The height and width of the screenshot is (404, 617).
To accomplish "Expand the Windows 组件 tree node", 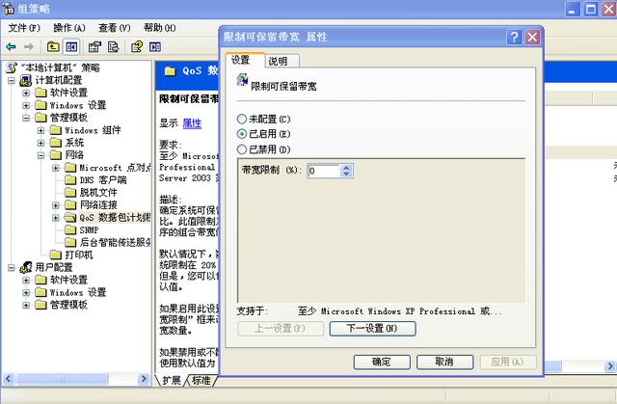I will point(41,130).
